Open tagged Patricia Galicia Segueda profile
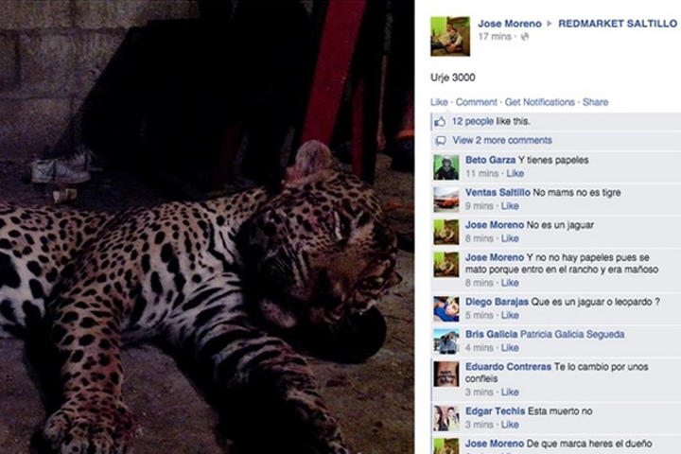 click(571, 335)
